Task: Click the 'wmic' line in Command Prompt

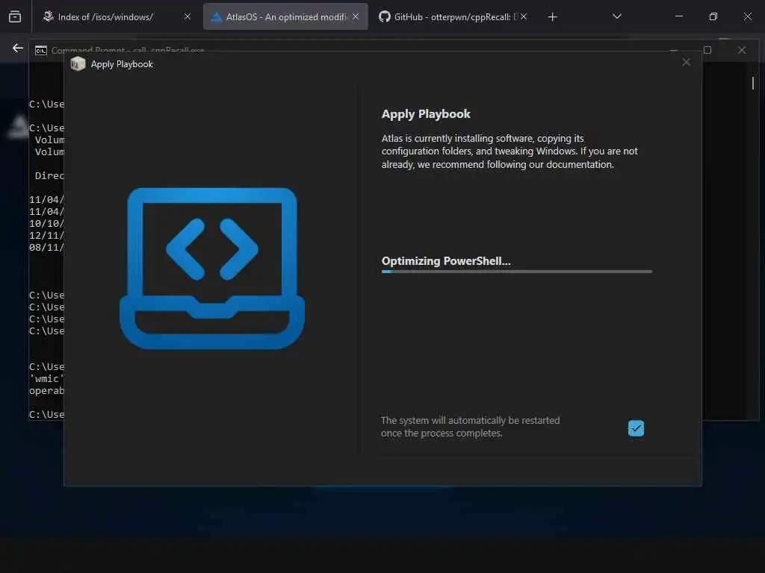Action: click(47, 378)
